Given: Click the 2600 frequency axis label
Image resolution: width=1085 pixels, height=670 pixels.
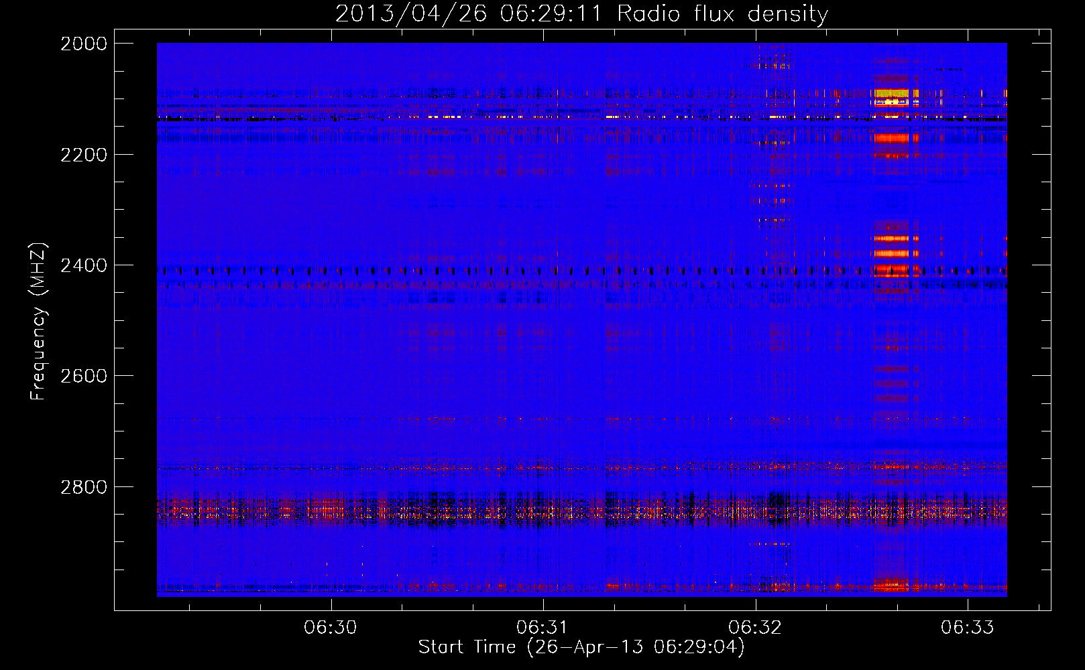Looking at the screenshot, I should pyautogui.click(x=84, y=376).
